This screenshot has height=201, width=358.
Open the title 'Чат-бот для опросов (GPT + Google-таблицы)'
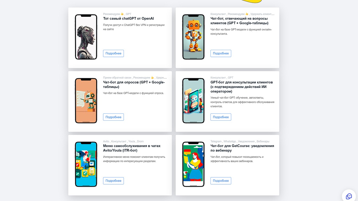pyautogui.click(x=134, y=84)
